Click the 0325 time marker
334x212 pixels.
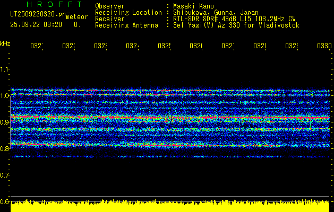click(x=164, y=46)
